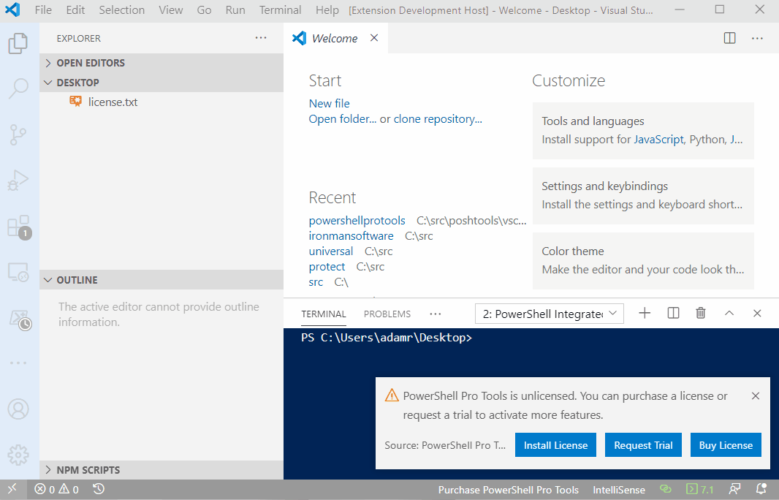Open the Run and Debug view

tap(18, 181)
